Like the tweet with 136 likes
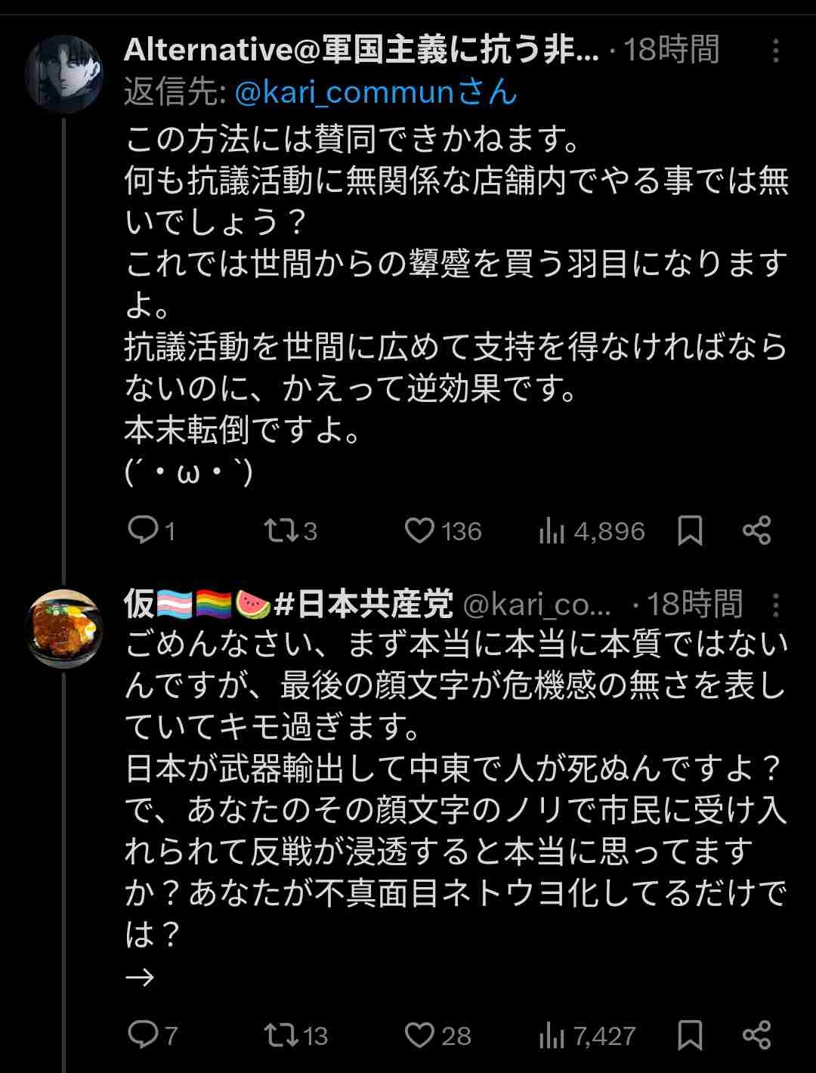 (x=419, y=530)
